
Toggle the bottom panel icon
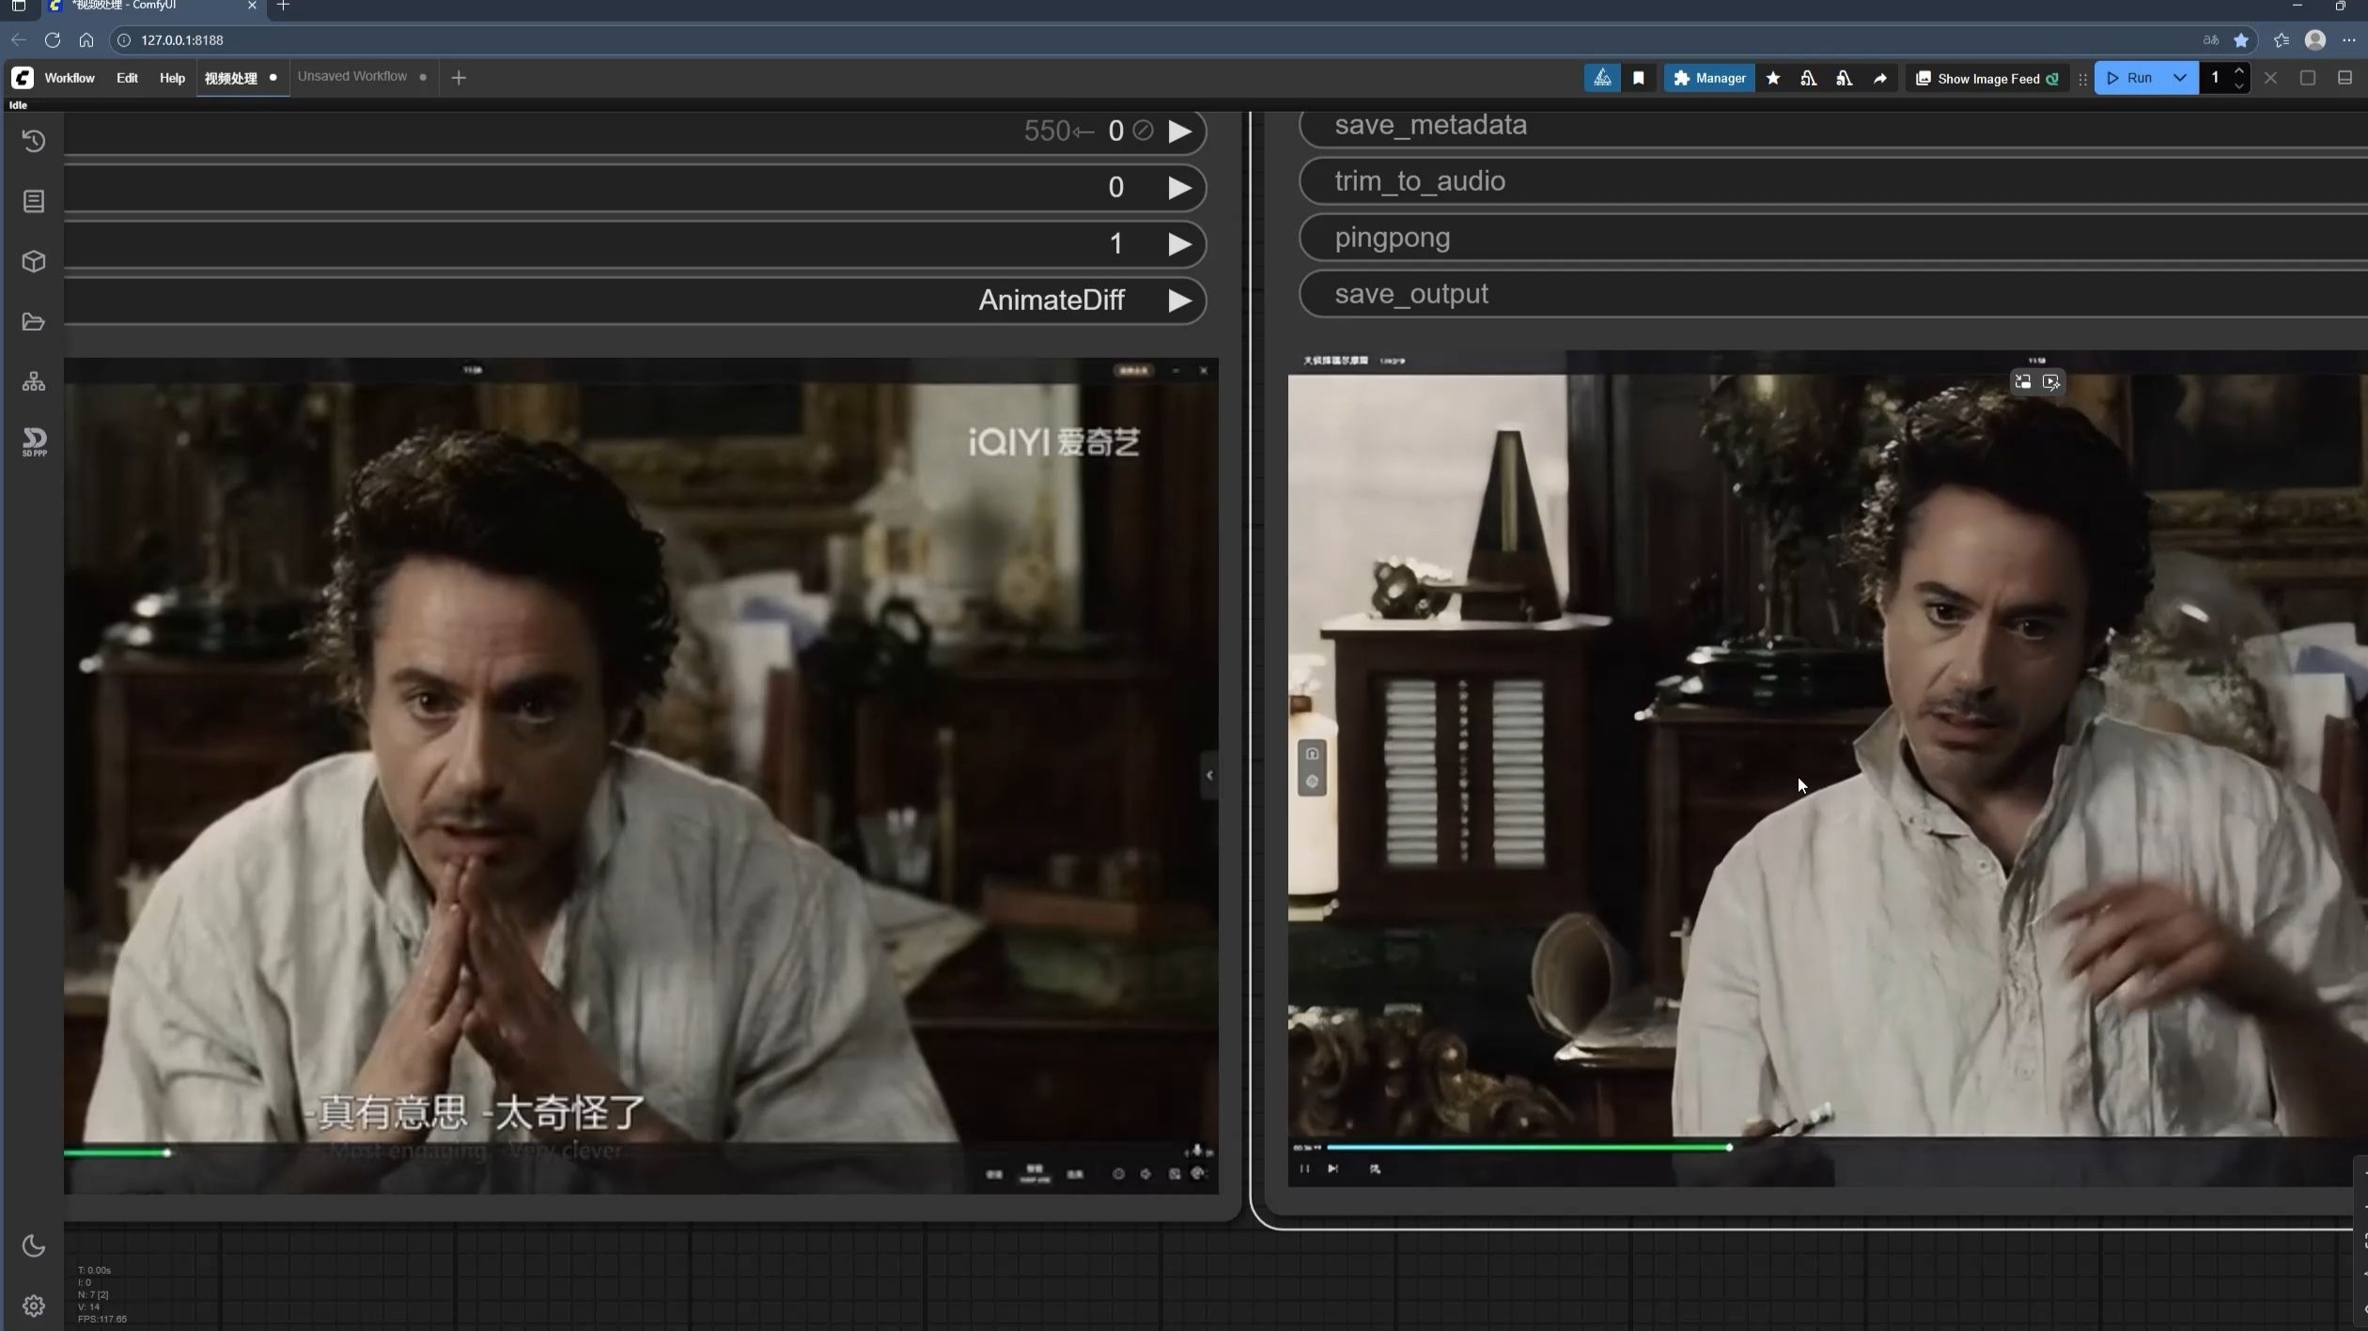coord(2345,78)
